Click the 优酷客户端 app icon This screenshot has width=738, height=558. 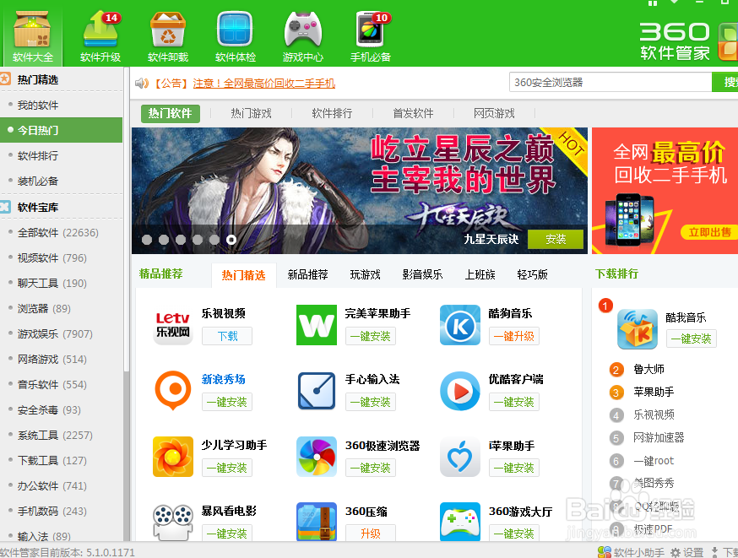point(460,391)
